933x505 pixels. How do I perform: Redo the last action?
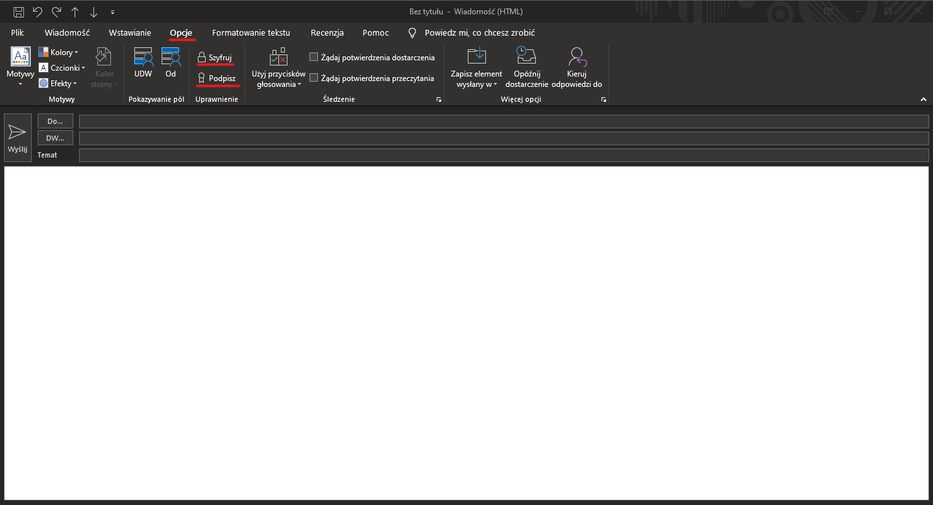[x=56, y=12]
